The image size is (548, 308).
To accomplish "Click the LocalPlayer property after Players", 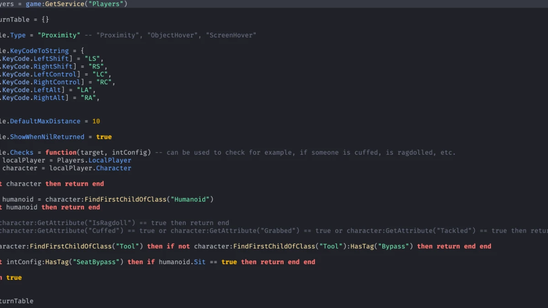I will point(110,160).
